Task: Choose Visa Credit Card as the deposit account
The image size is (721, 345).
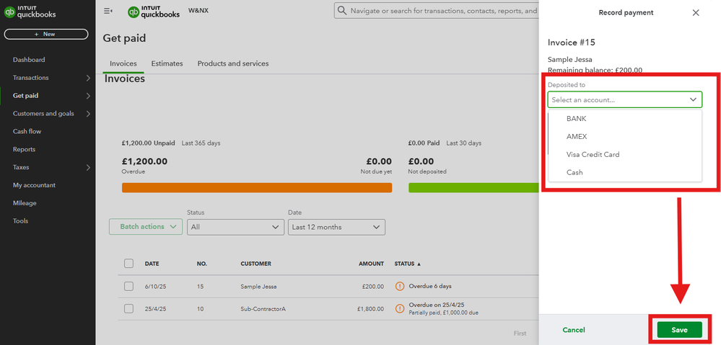Action: click(625, 155)
